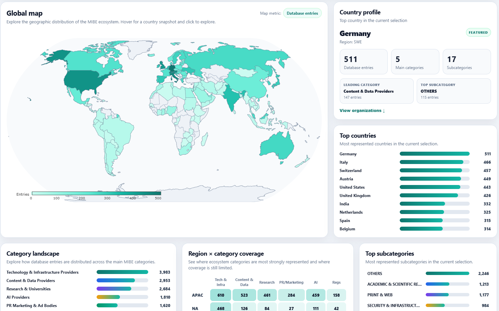Click the OTHERS subcategory progress bar
Screen dimensions: 499x311
click(x=447, y=273)
